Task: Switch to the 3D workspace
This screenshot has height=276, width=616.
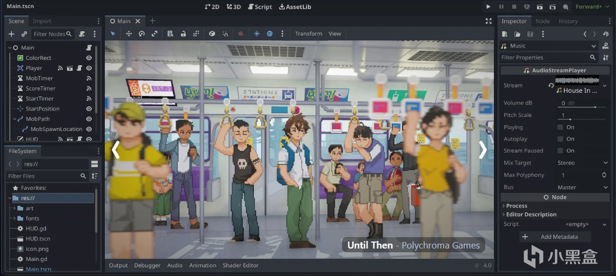Action: pos(233,6)
